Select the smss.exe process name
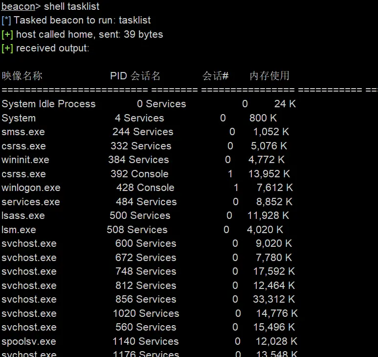Image resolution: width=378 pixels, height=357 pixels. 23,132
